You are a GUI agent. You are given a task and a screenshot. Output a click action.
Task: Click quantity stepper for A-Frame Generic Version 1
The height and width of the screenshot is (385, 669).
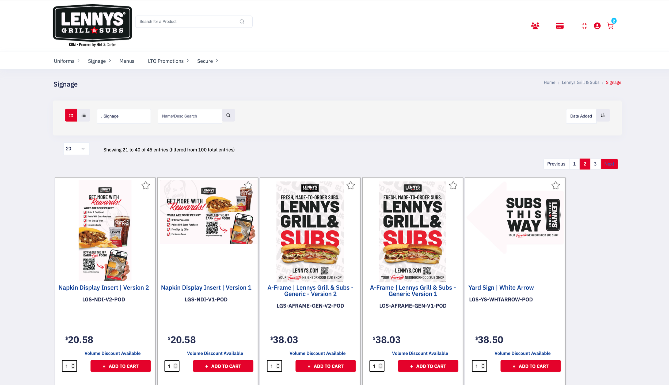377,366
